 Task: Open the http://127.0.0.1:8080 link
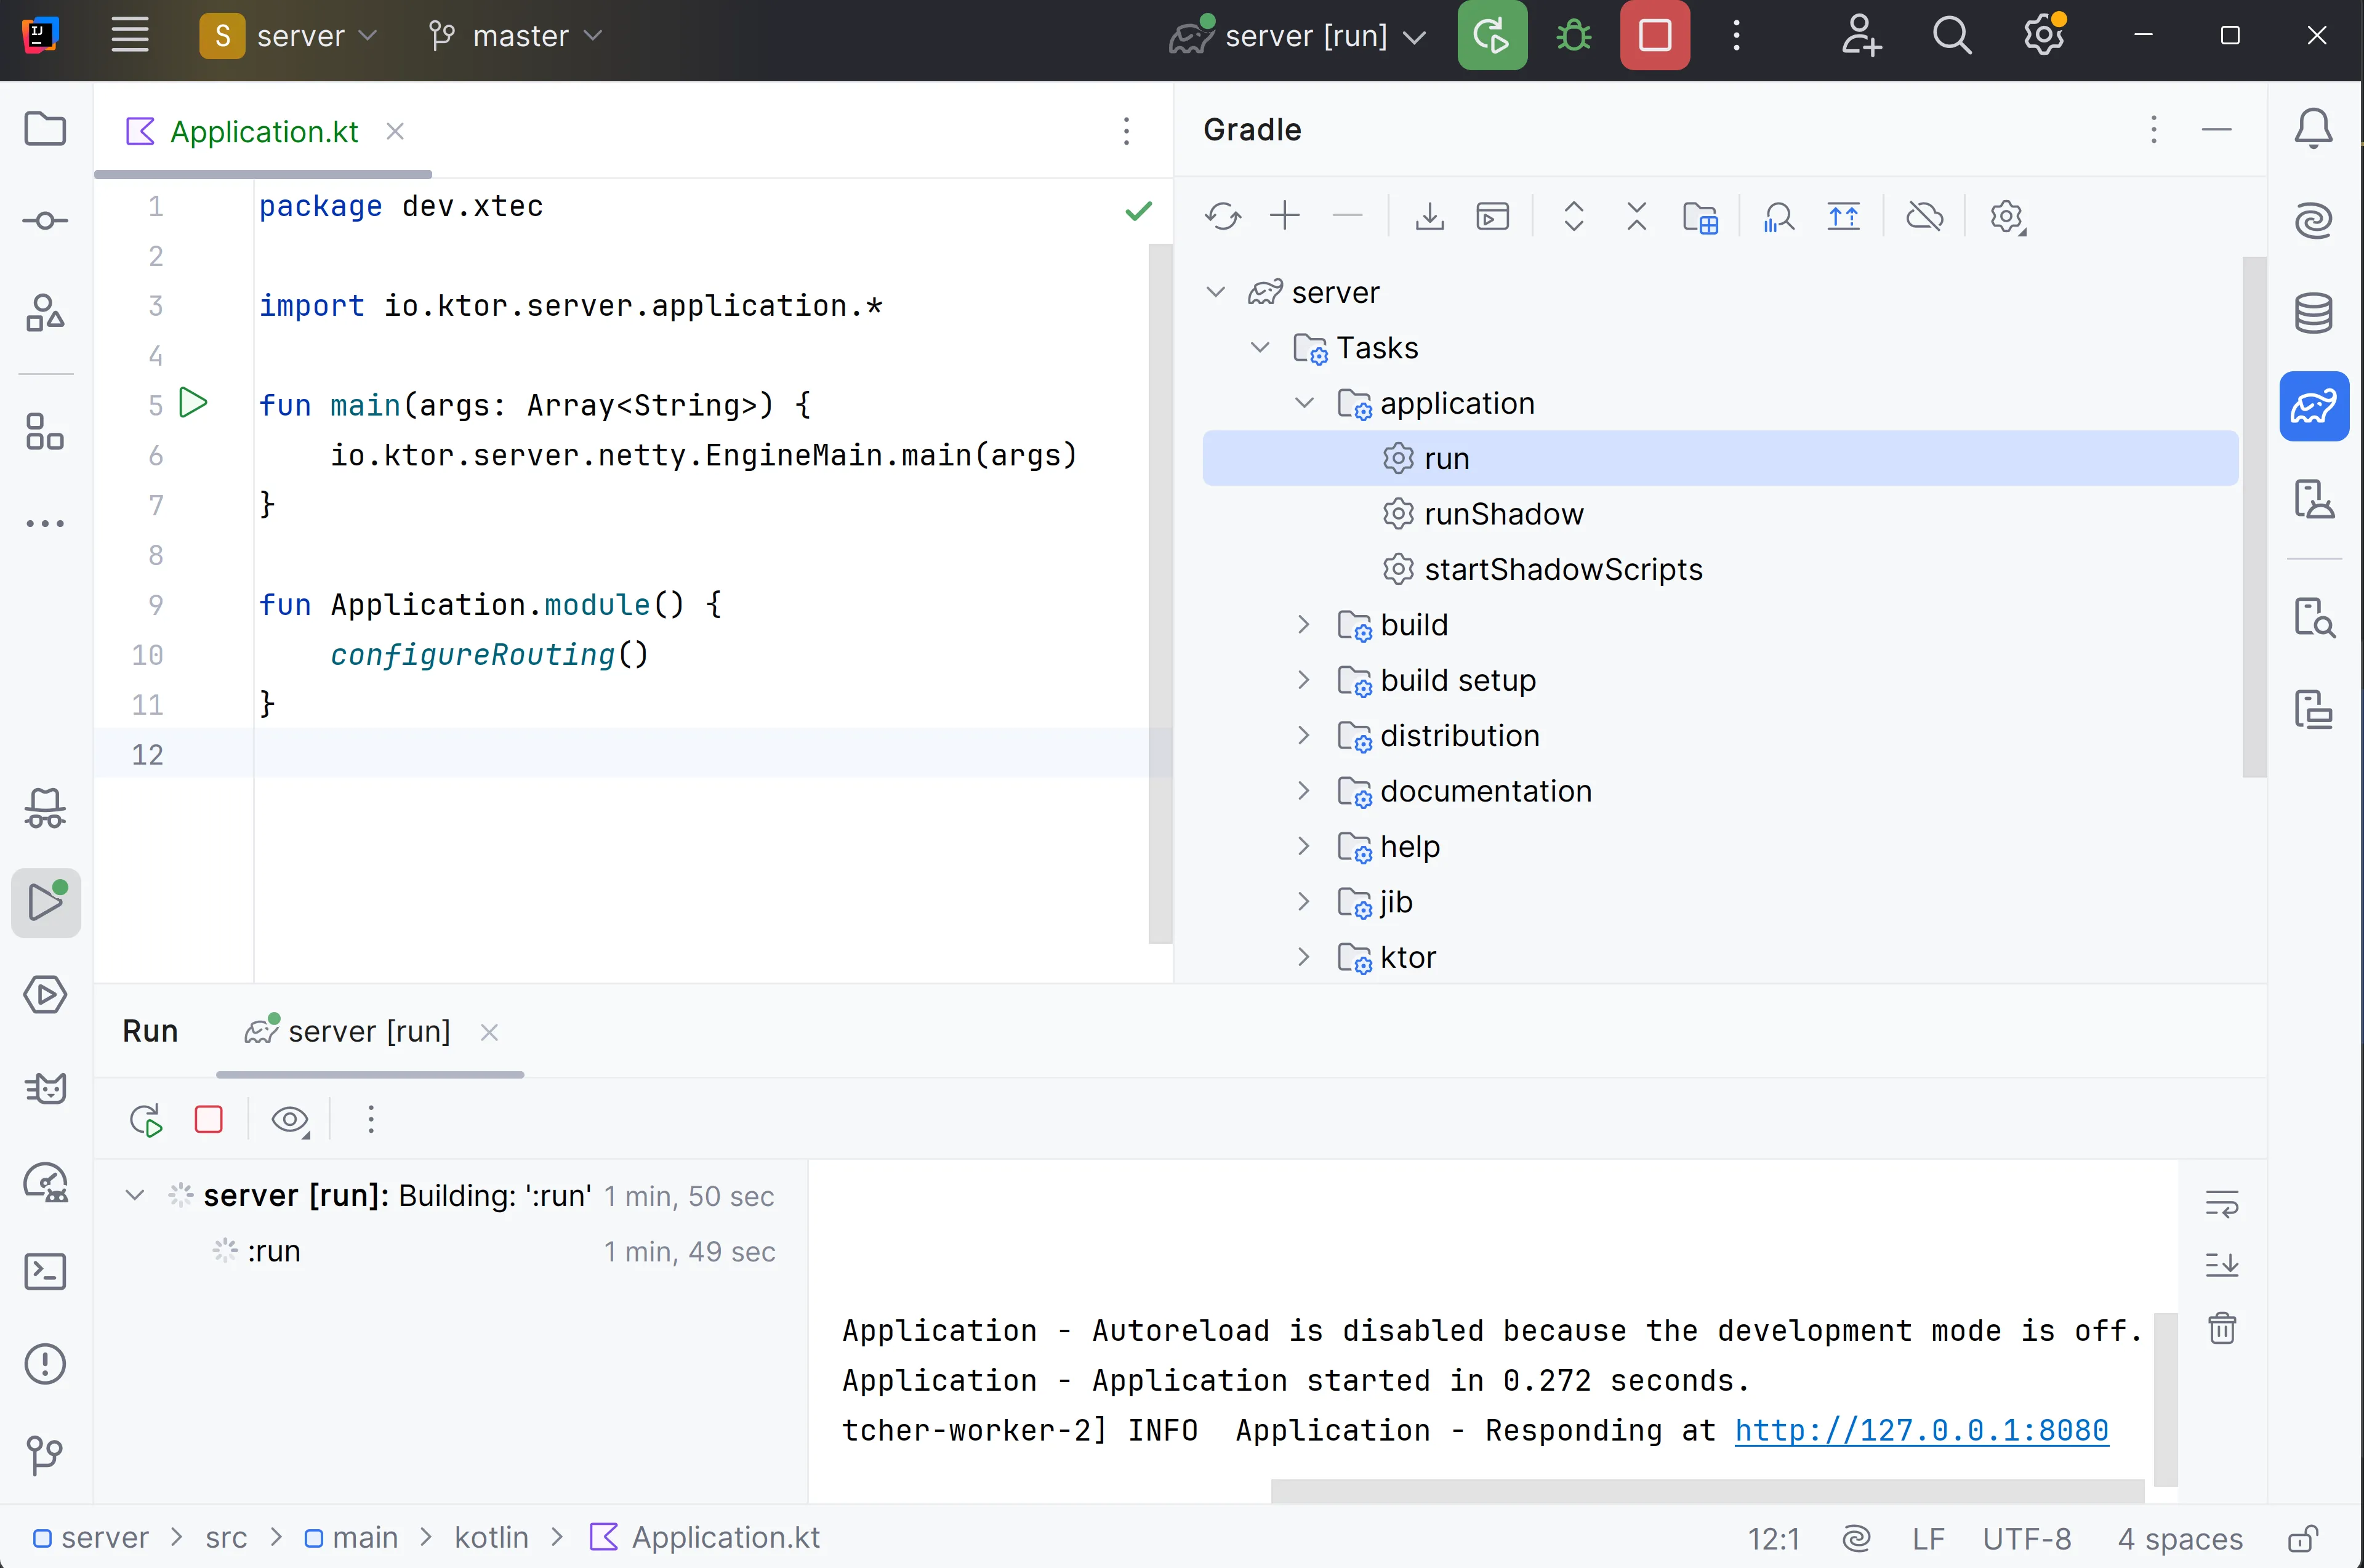pyautogui.click(x=1920, y=1430)
